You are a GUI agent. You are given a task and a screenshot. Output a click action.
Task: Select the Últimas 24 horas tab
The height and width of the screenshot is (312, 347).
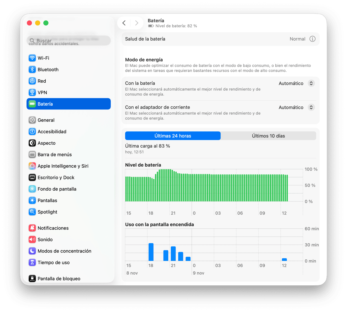[173, 136]
